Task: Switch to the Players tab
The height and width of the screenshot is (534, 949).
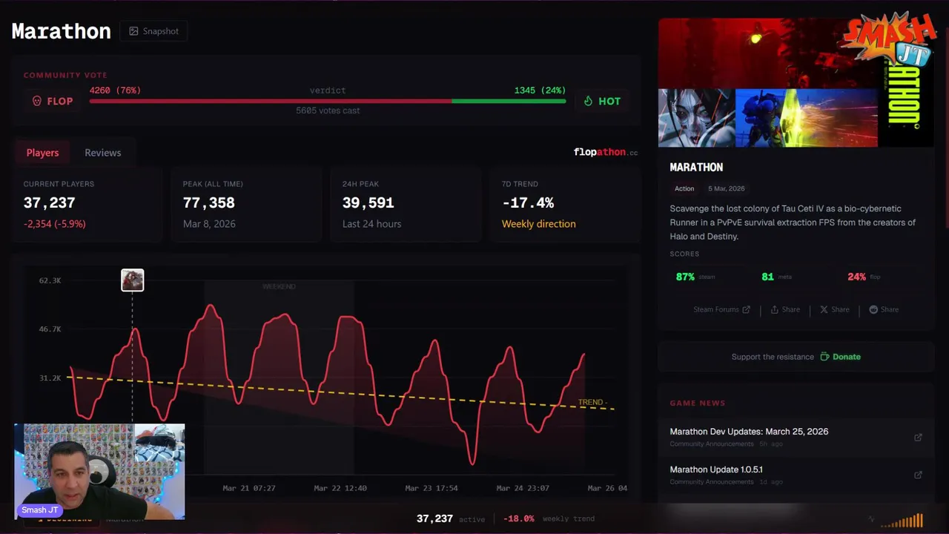Action: 42,152
